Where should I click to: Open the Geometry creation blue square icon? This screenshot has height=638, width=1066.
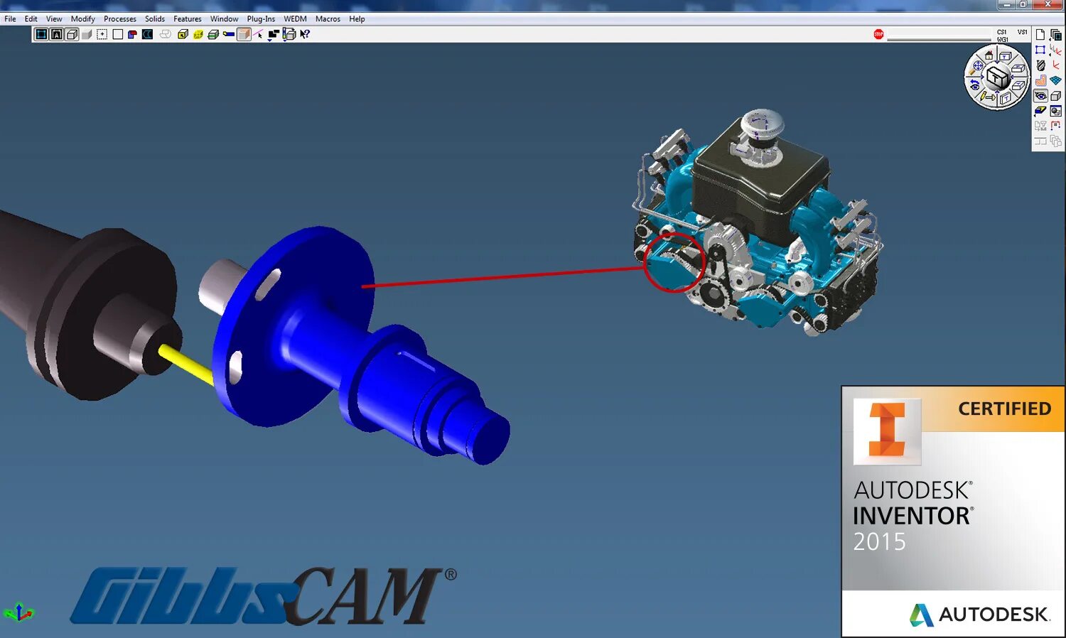[1040, 50]
